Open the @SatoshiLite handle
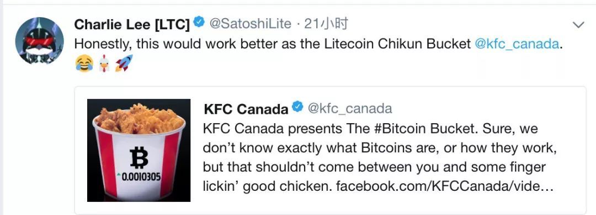 (251, 24)
